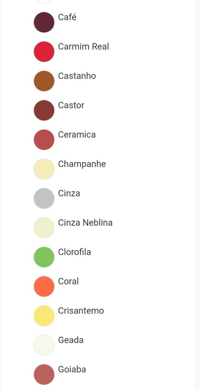The image size is (200, 390).
Task: Pick the Geada off-white swatch
Action: (44, 345)
